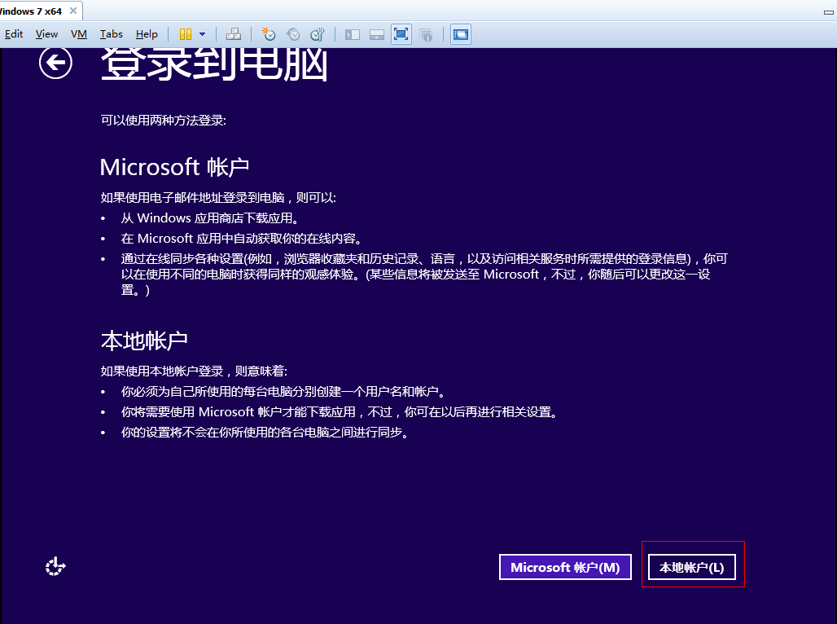837x624 pixels.
Task: Open the Help menu
Action: [x=147, y=34]
